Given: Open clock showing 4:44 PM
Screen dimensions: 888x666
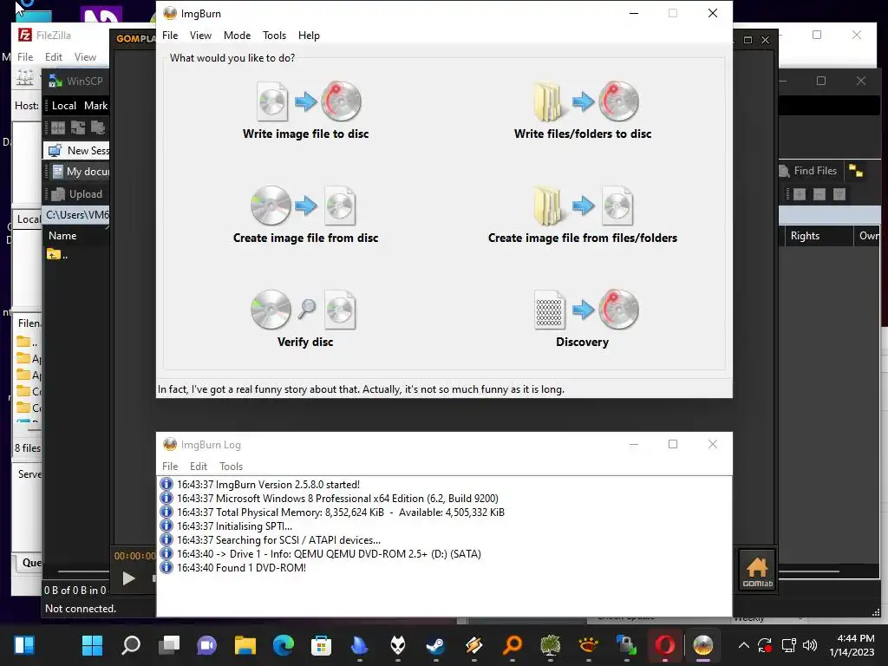Looking at the screenshot, I should [x=852, y=645].
